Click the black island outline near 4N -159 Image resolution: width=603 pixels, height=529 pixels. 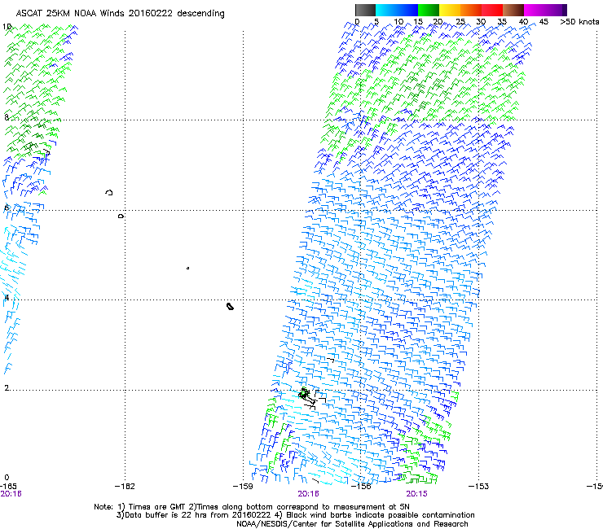point(230,306)
